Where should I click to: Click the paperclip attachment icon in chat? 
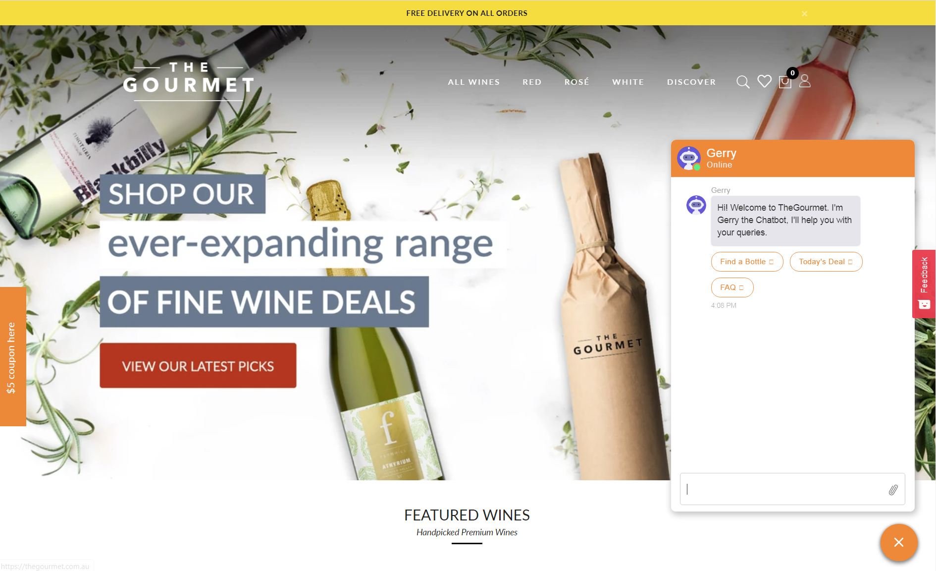[x=893, y=490]
